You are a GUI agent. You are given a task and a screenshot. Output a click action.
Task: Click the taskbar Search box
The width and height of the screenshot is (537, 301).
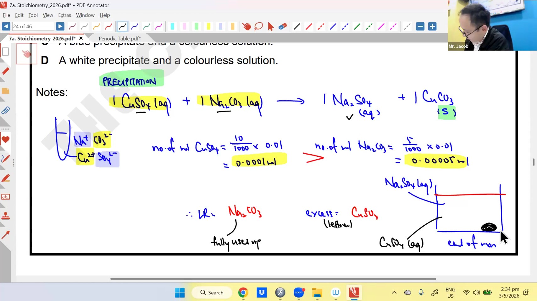click(212, 293)
